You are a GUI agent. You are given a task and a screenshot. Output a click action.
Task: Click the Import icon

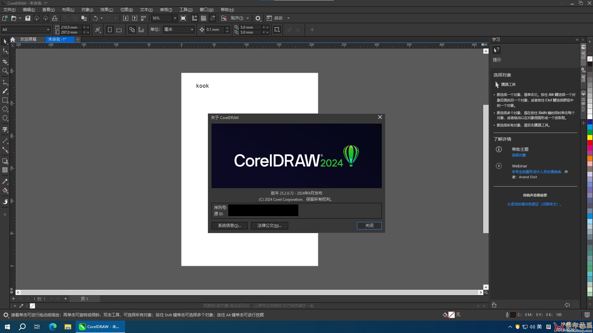(x=126, y=18)
